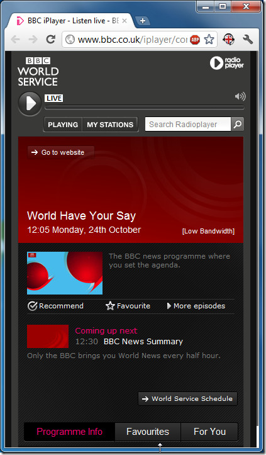Click the World Have Your Say title

(x=82, y=216)
